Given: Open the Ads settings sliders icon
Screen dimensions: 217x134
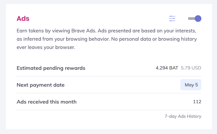Looking at the screenshot, I should 172,19.
